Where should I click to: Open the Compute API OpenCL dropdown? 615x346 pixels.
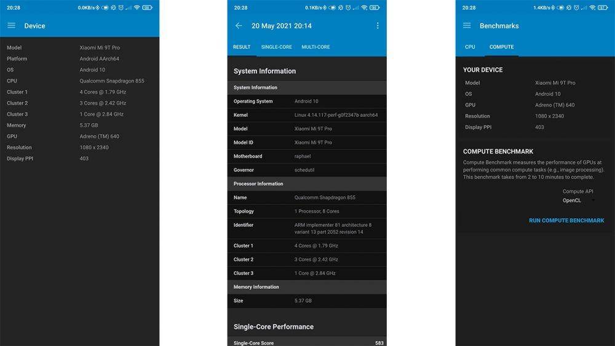[x=579, y=200]
